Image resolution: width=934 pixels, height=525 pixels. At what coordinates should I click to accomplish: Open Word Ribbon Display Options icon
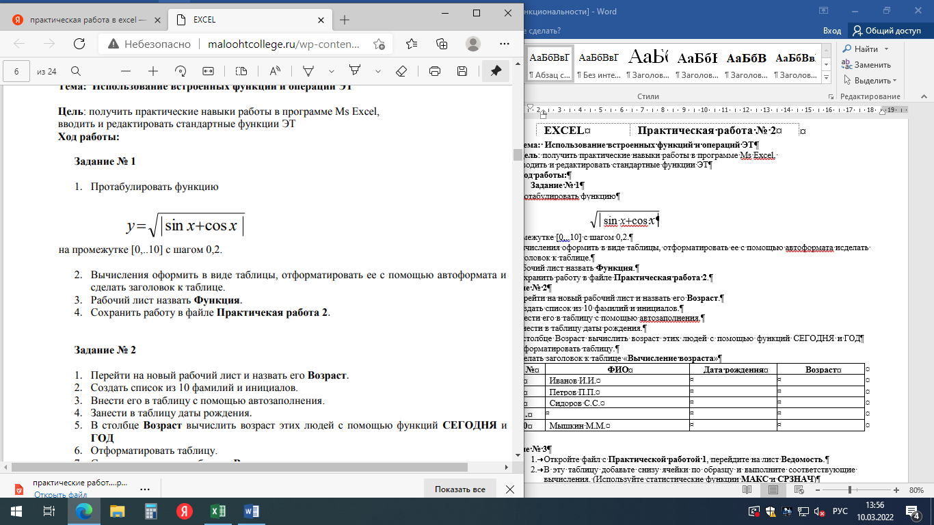click(x=822, y=11)
